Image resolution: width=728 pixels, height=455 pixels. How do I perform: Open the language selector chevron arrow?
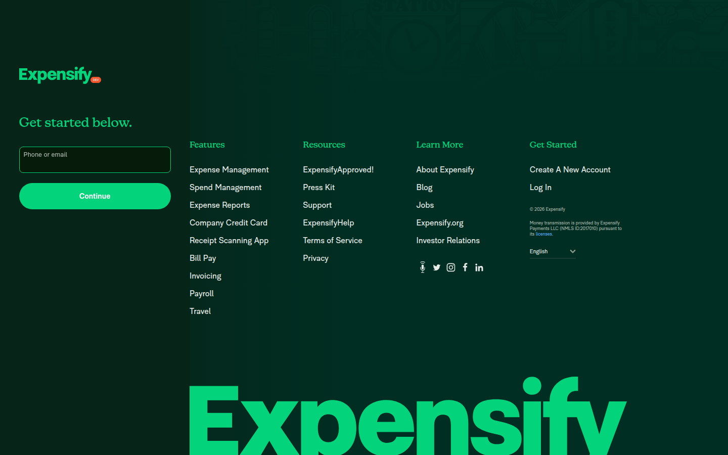pyautogui.click(x=572, y=251)
